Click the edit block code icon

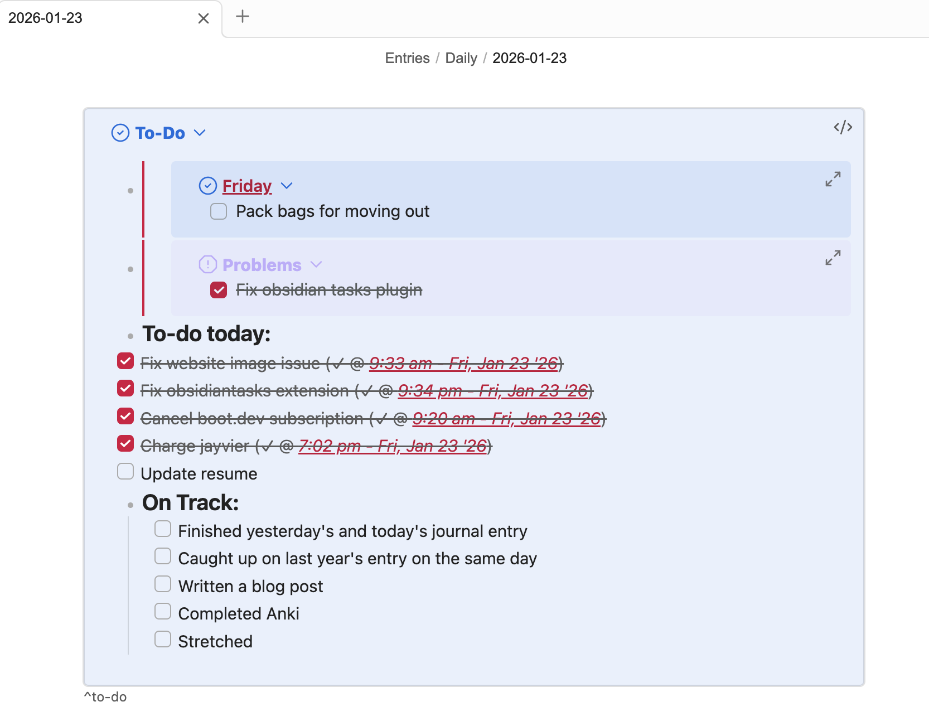click(x=843, y=127)
